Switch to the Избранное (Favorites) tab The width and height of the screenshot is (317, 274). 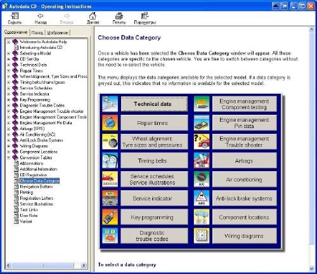(58, 33)
